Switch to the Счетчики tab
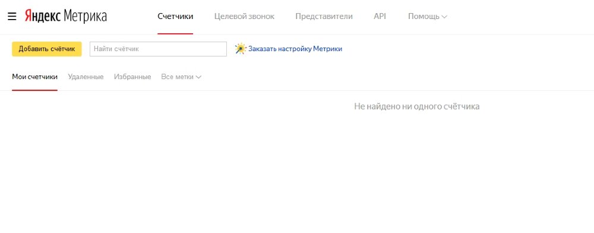The height and width of the screenshot is (233, 594). pos(175,17)
